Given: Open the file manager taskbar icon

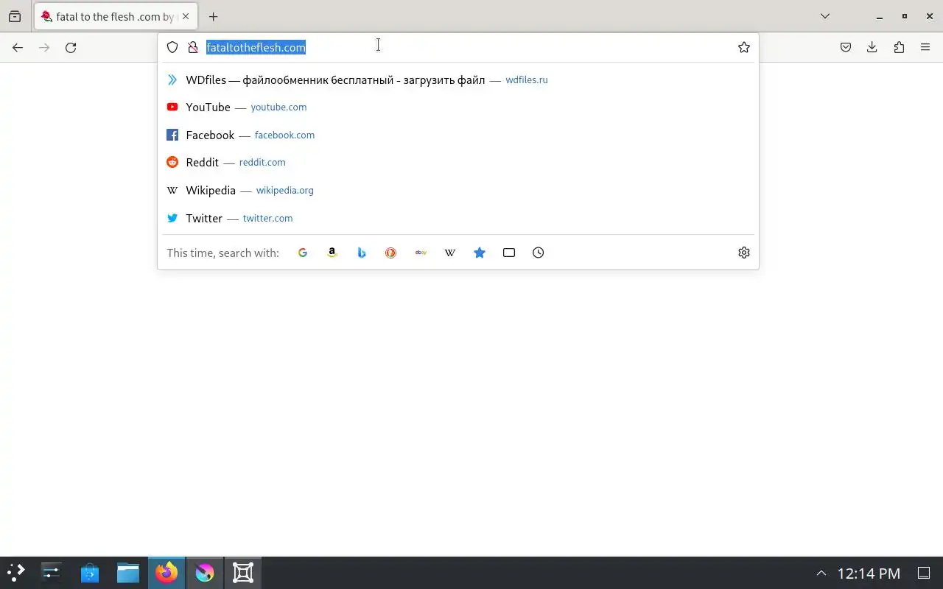Looking at the screenshot, I should coord(128,572).
